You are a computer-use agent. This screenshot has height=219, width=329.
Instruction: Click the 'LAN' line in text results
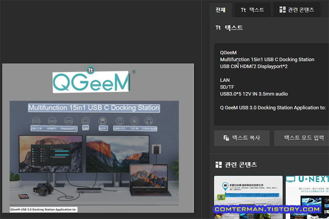pos(225,80)
